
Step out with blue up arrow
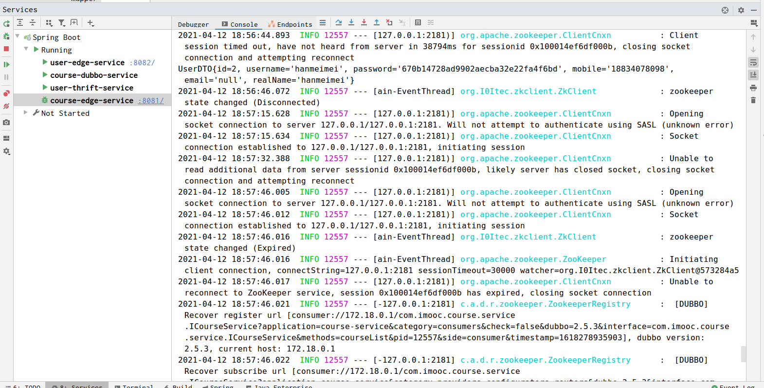click(377, 22)
